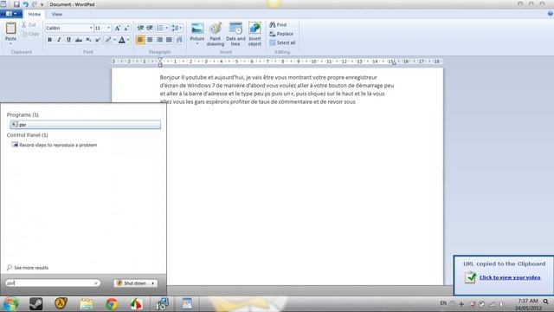Click the Cut scissors button

[29, 25]
